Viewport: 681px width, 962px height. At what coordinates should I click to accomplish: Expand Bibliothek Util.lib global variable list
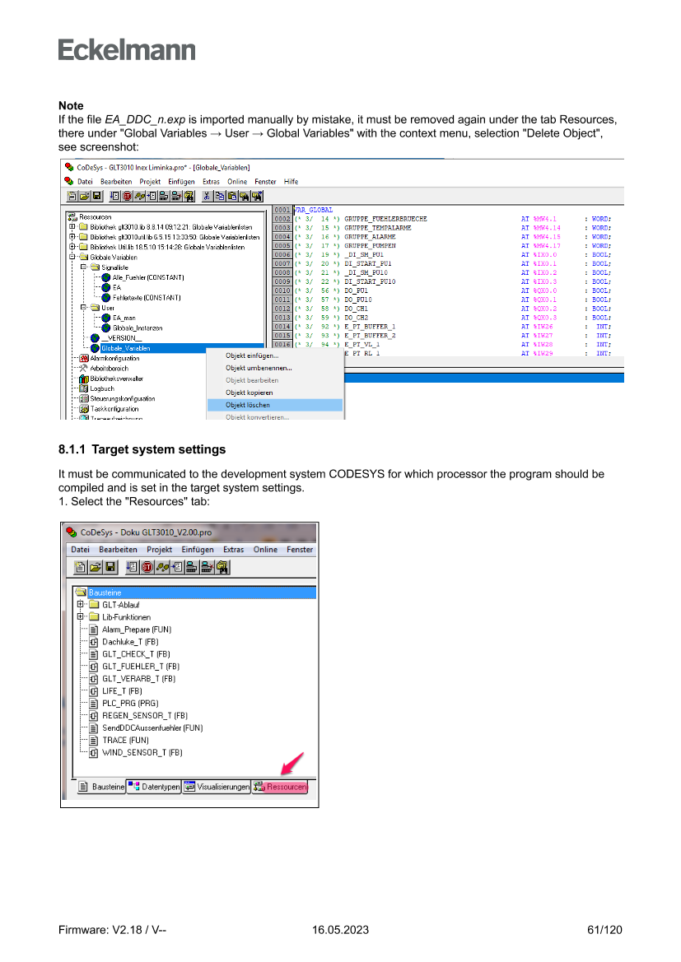point(72,247)
